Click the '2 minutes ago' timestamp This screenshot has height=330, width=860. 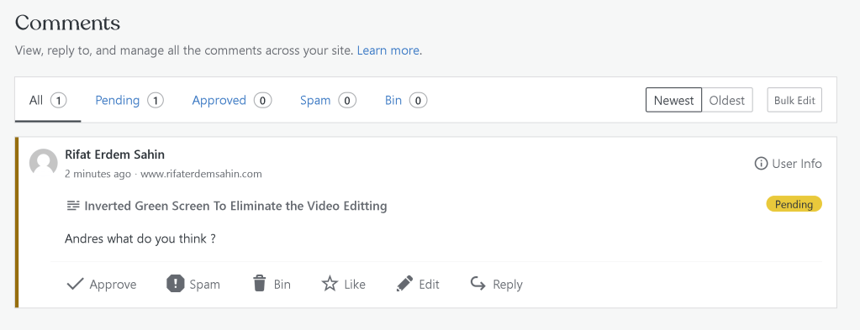(98, 175)
